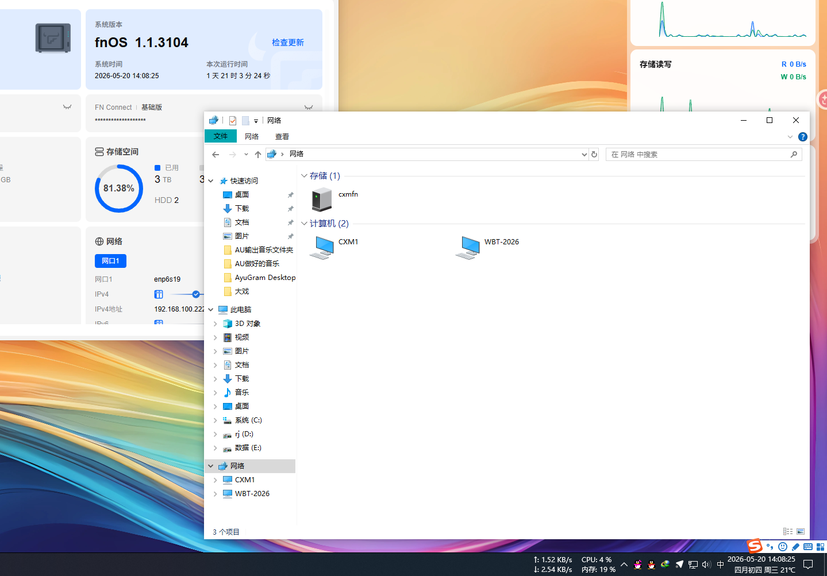
Task: Open the address bar history dropdown
Action: pos(584,154)
